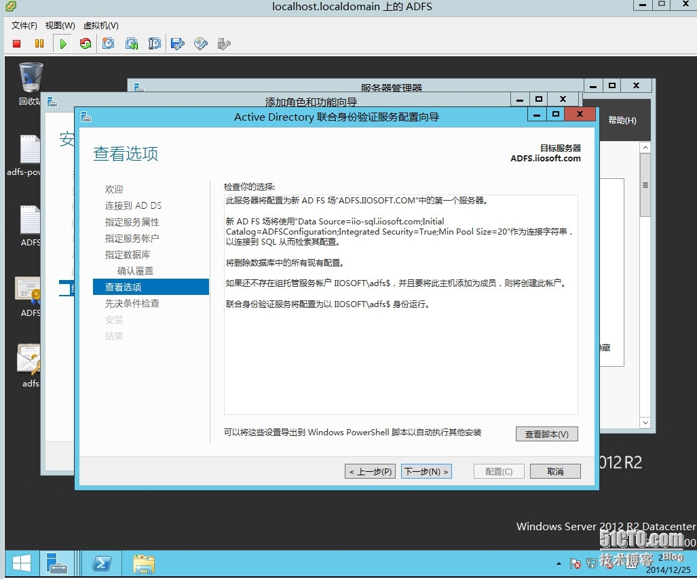Image resolution: width=697 pixels, height=579 pixels.
Task: Click the adfs envelope certificate desktop icon
Action: coord(29,365)
